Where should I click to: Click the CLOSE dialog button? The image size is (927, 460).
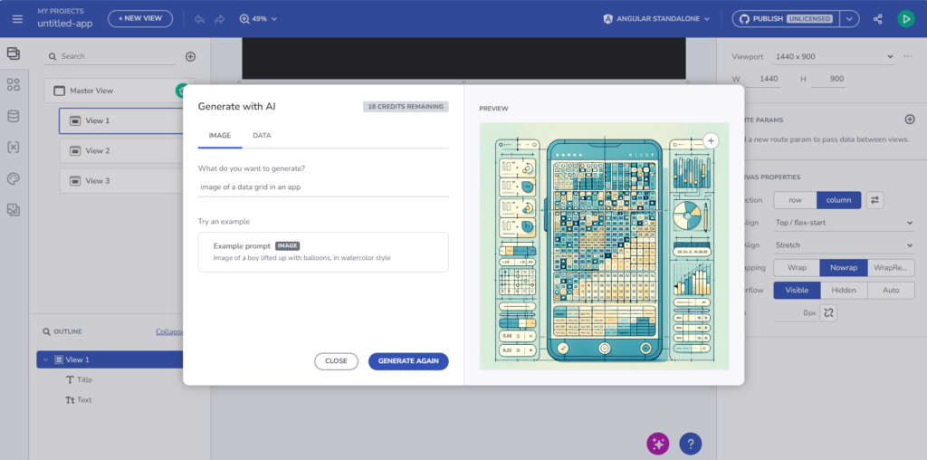pos(336,361)
